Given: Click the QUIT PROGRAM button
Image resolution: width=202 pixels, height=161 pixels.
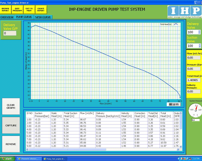Looking at the screenshot, I should click(17, 9).
